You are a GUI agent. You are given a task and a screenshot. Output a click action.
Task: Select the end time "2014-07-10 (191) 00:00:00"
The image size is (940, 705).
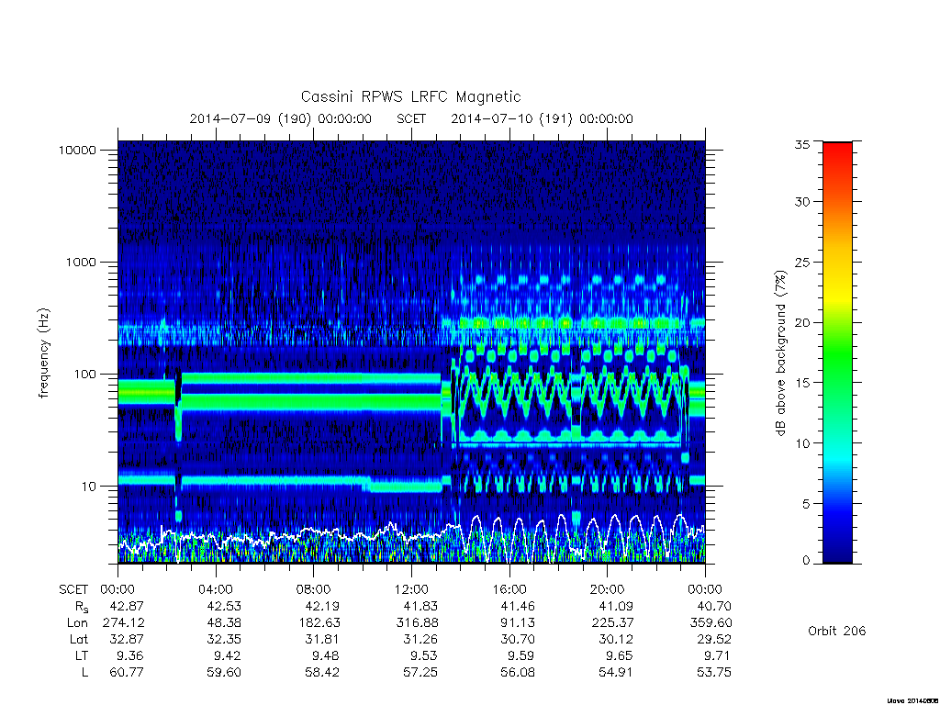tap(542, 118)
